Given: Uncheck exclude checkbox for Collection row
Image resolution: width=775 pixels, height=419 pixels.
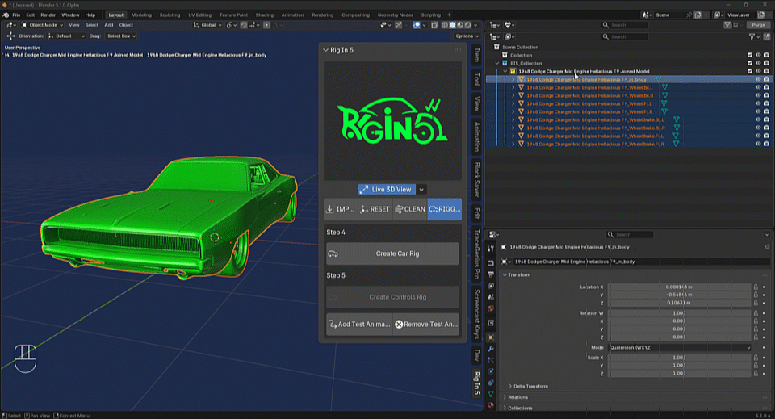Looking at the screenshot, I should click(750, 56).
